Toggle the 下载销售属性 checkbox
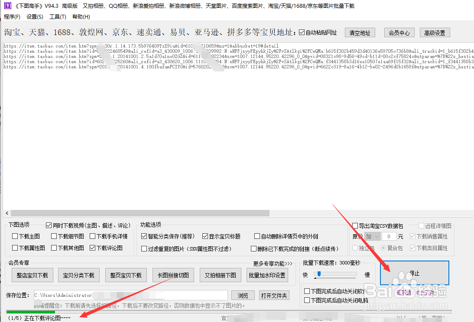Image resolution: width=474 pixels, height=322 pixels. click(x=412, y=236)
